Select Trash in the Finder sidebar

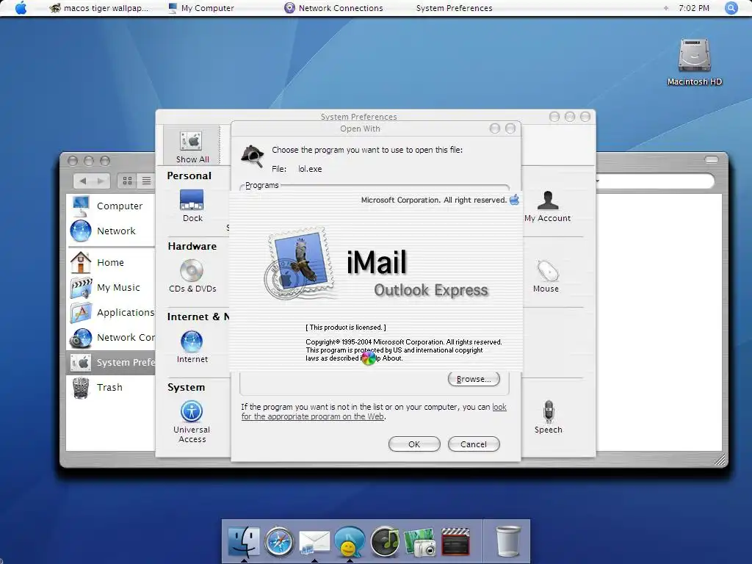click(110, 387)
